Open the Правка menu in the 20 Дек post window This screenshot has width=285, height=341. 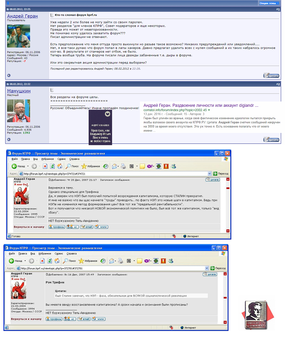coord(26,159)
